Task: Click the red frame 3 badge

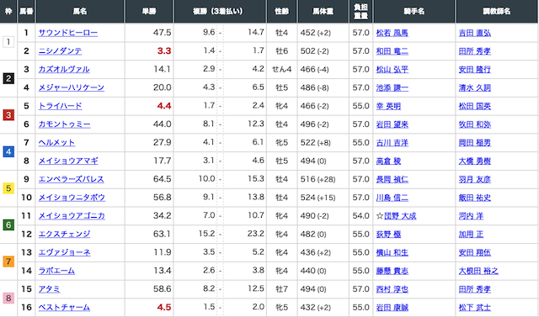Action: coord(8,115)
